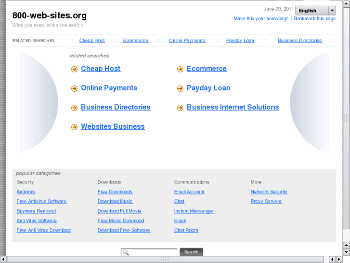Open Online Payments in top related bar

point(187,41)
